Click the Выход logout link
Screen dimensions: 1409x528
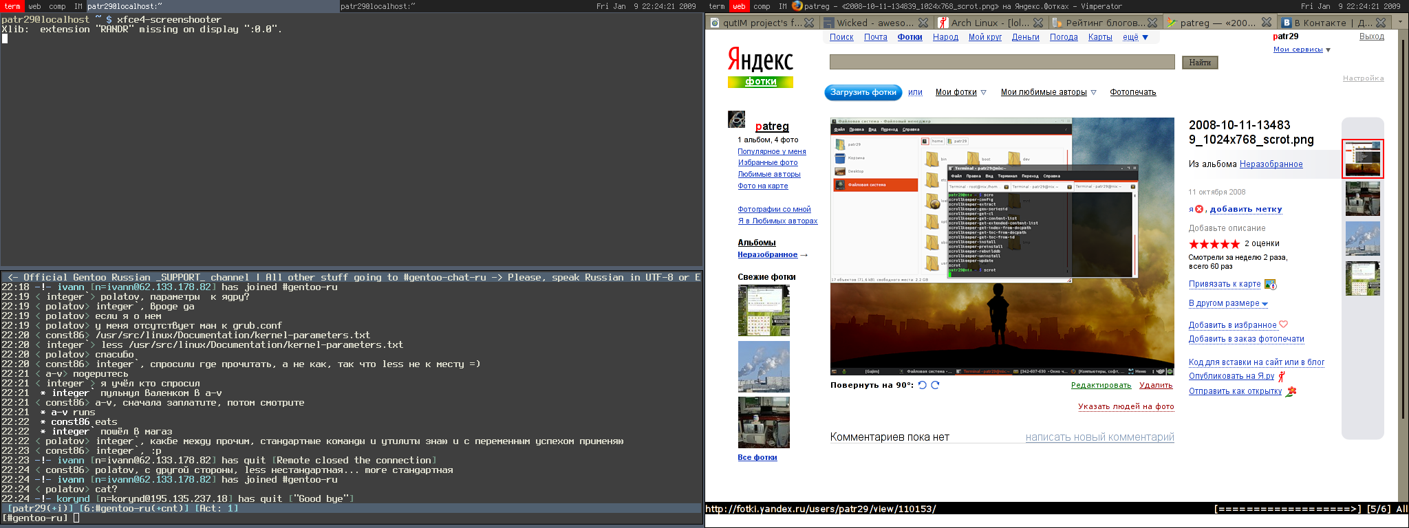click(x=1372, y=36)
